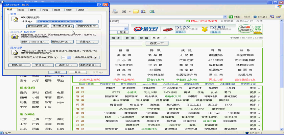Open the 我的hao123 link

coord(245,21)
